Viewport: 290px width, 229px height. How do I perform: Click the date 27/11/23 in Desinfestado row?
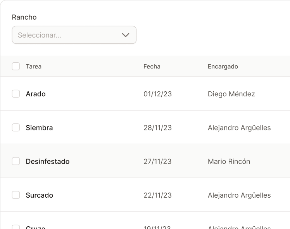(157, 161)
